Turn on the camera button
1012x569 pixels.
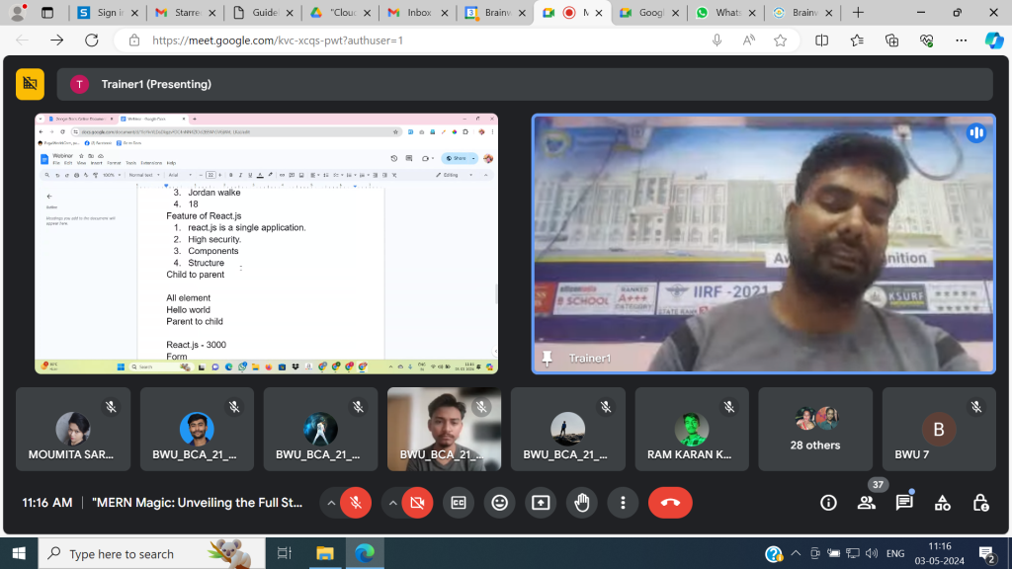click(x=417, y=503)
